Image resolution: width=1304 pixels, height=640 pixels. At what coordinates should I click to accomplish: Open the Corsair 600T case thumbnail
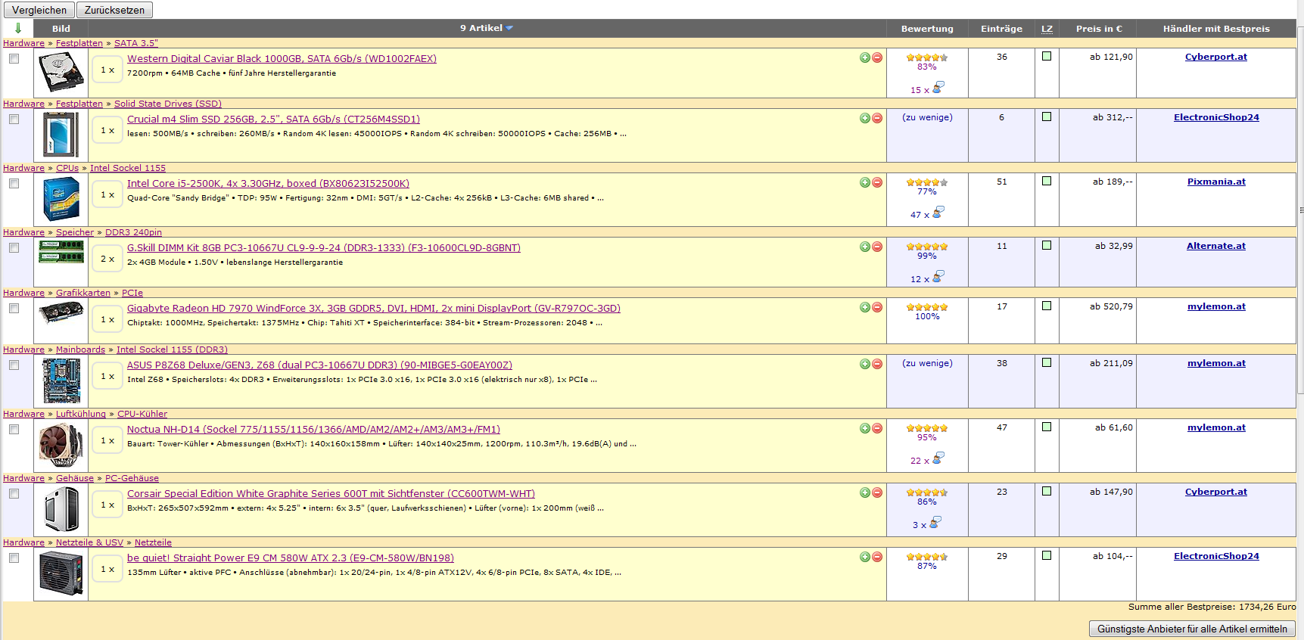tap(61, 509)
